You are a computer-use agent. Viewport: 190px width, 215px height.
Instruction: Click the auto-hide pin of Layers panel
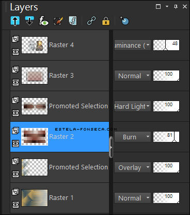[x=176, y=7]
